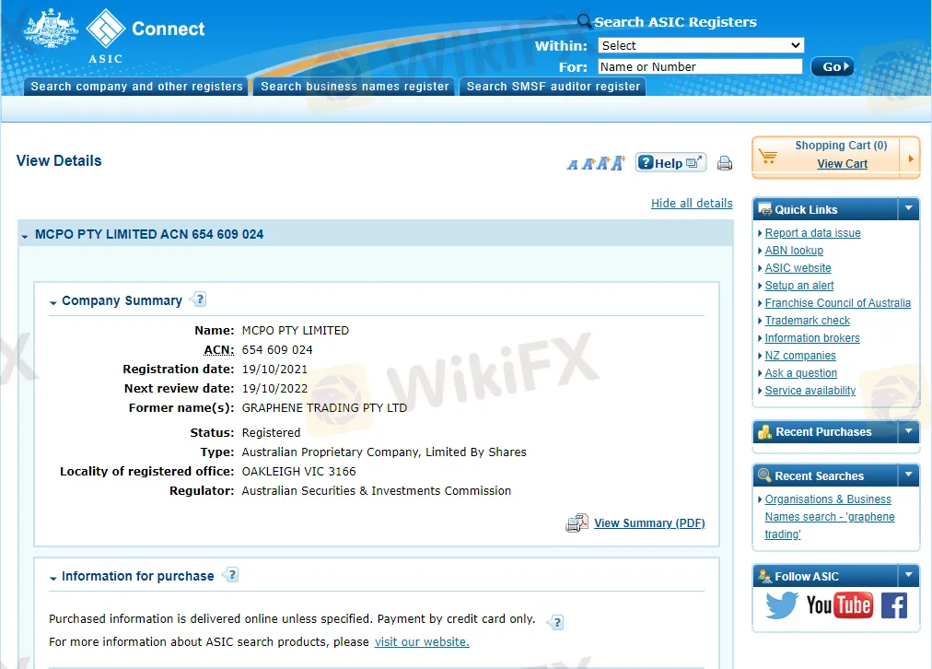Collapse MCPO PTY LIMITED details header
Image resolution: width=932 pixels, height=669 pixels.
[x=24, y=236]
